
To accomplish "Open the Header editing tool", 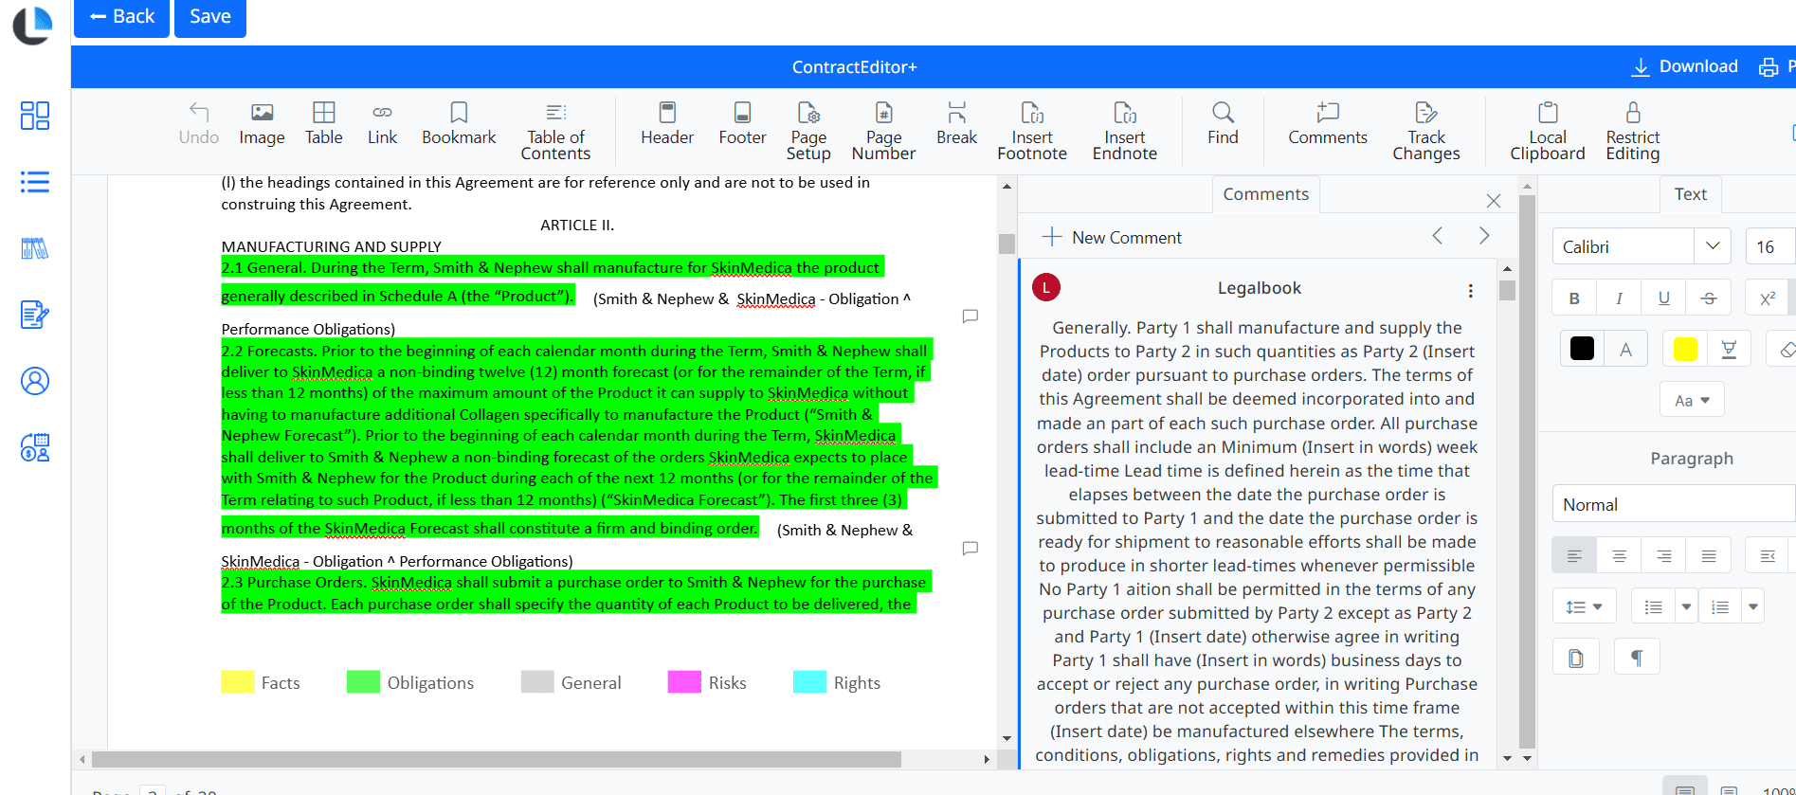I will [667, 124].
